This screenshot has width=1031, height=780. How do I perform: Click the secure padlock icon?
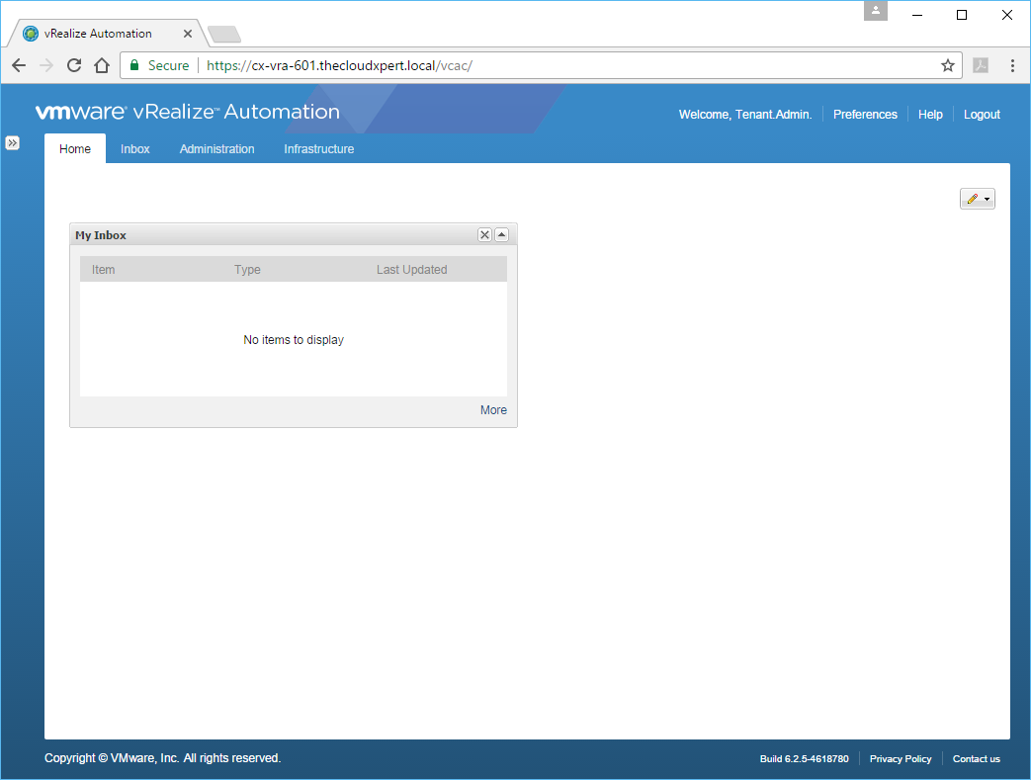(134, 65)
